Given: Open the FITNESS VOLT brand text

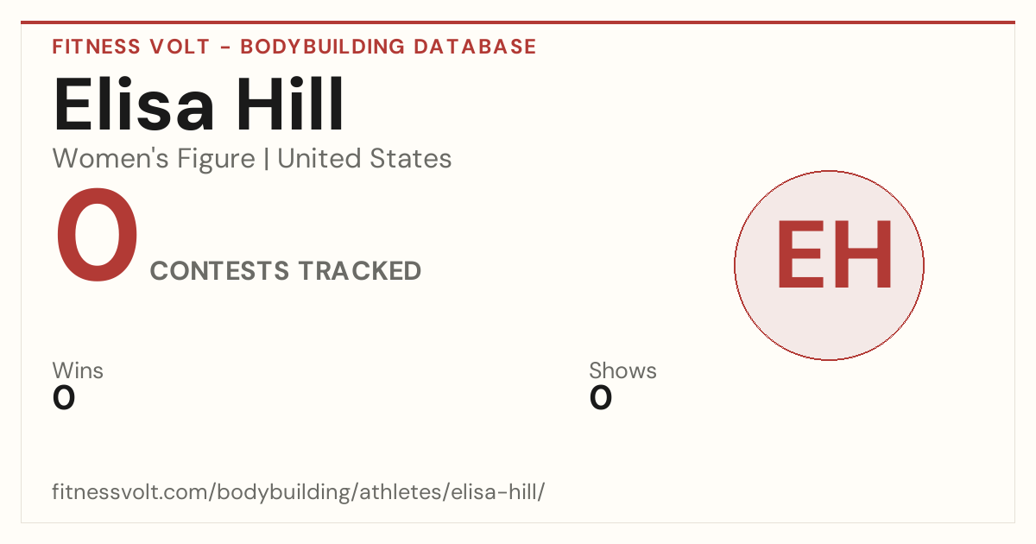Looking at the screenshot, I should pos(131,47).
